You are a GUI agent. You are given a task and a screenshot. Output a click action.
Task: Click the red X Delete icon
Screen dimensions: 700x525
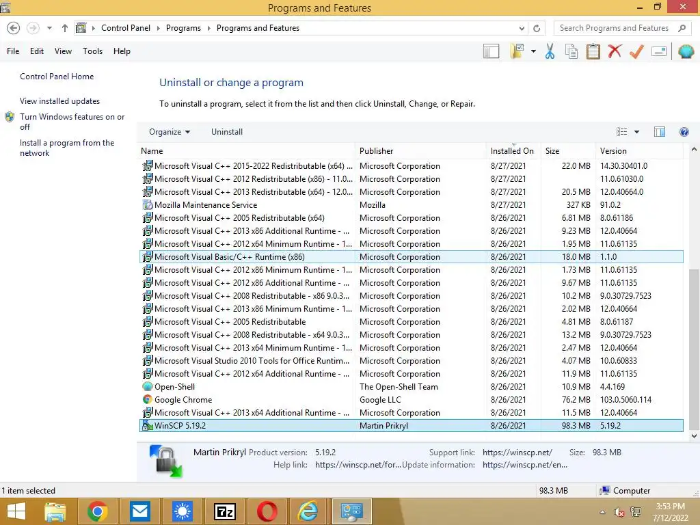click(615, 51)
